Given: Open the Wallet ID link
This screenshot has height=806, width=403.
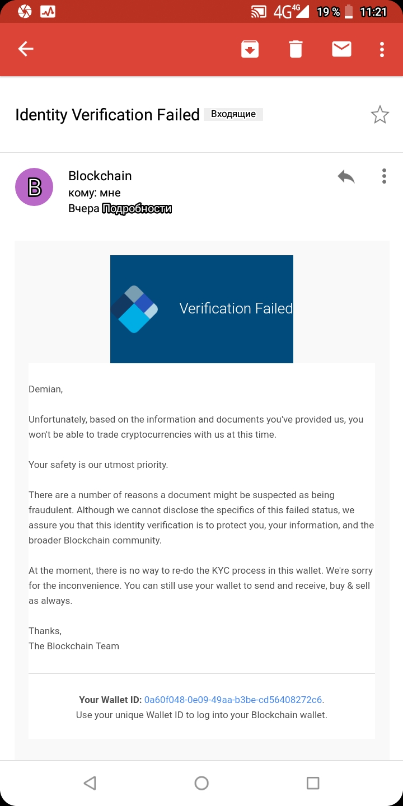Looking at the screenshot, I should click(233, 700).
